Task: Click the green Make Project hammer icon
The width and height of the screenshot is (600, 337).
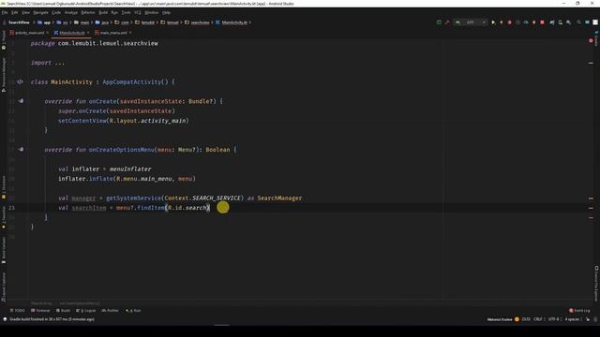Action: point(439,22)
